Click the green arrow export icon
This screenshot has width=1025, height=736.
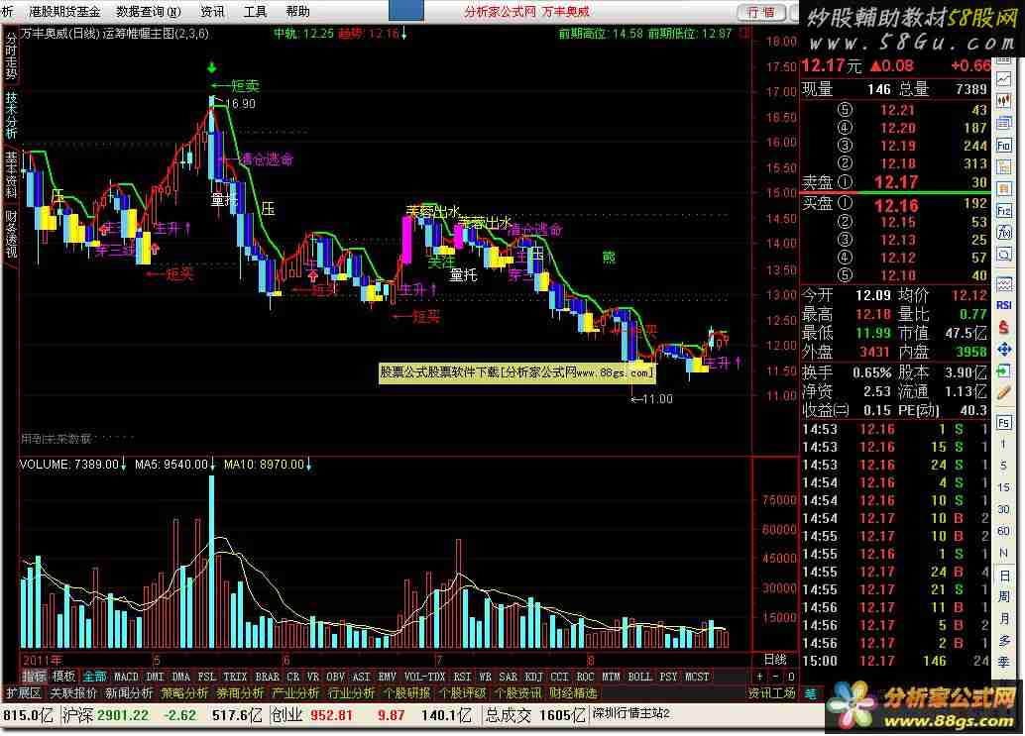pyautogui.click(x=1003, y=370)
